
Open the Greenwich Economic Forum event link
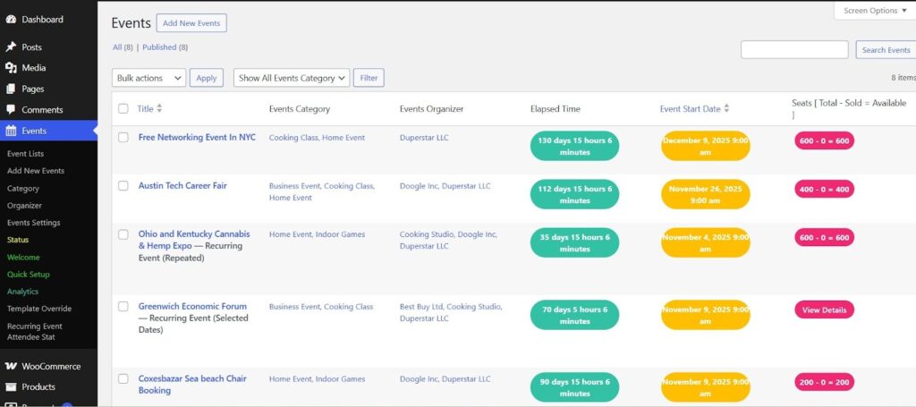192,307
